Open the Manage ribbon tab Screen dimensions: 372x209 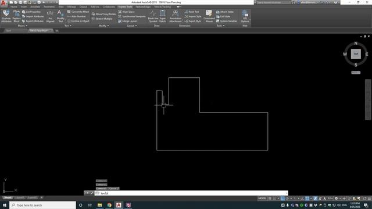(x=71, y=7)
